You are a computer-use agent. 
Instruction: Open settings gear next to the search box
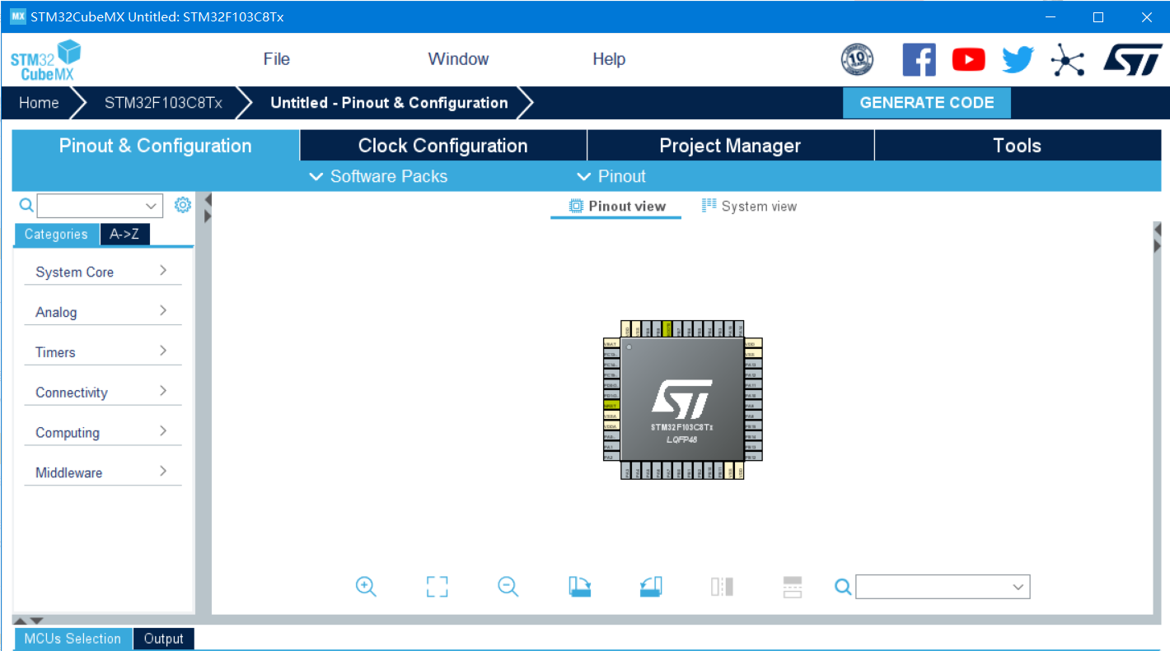coord(182,204)
